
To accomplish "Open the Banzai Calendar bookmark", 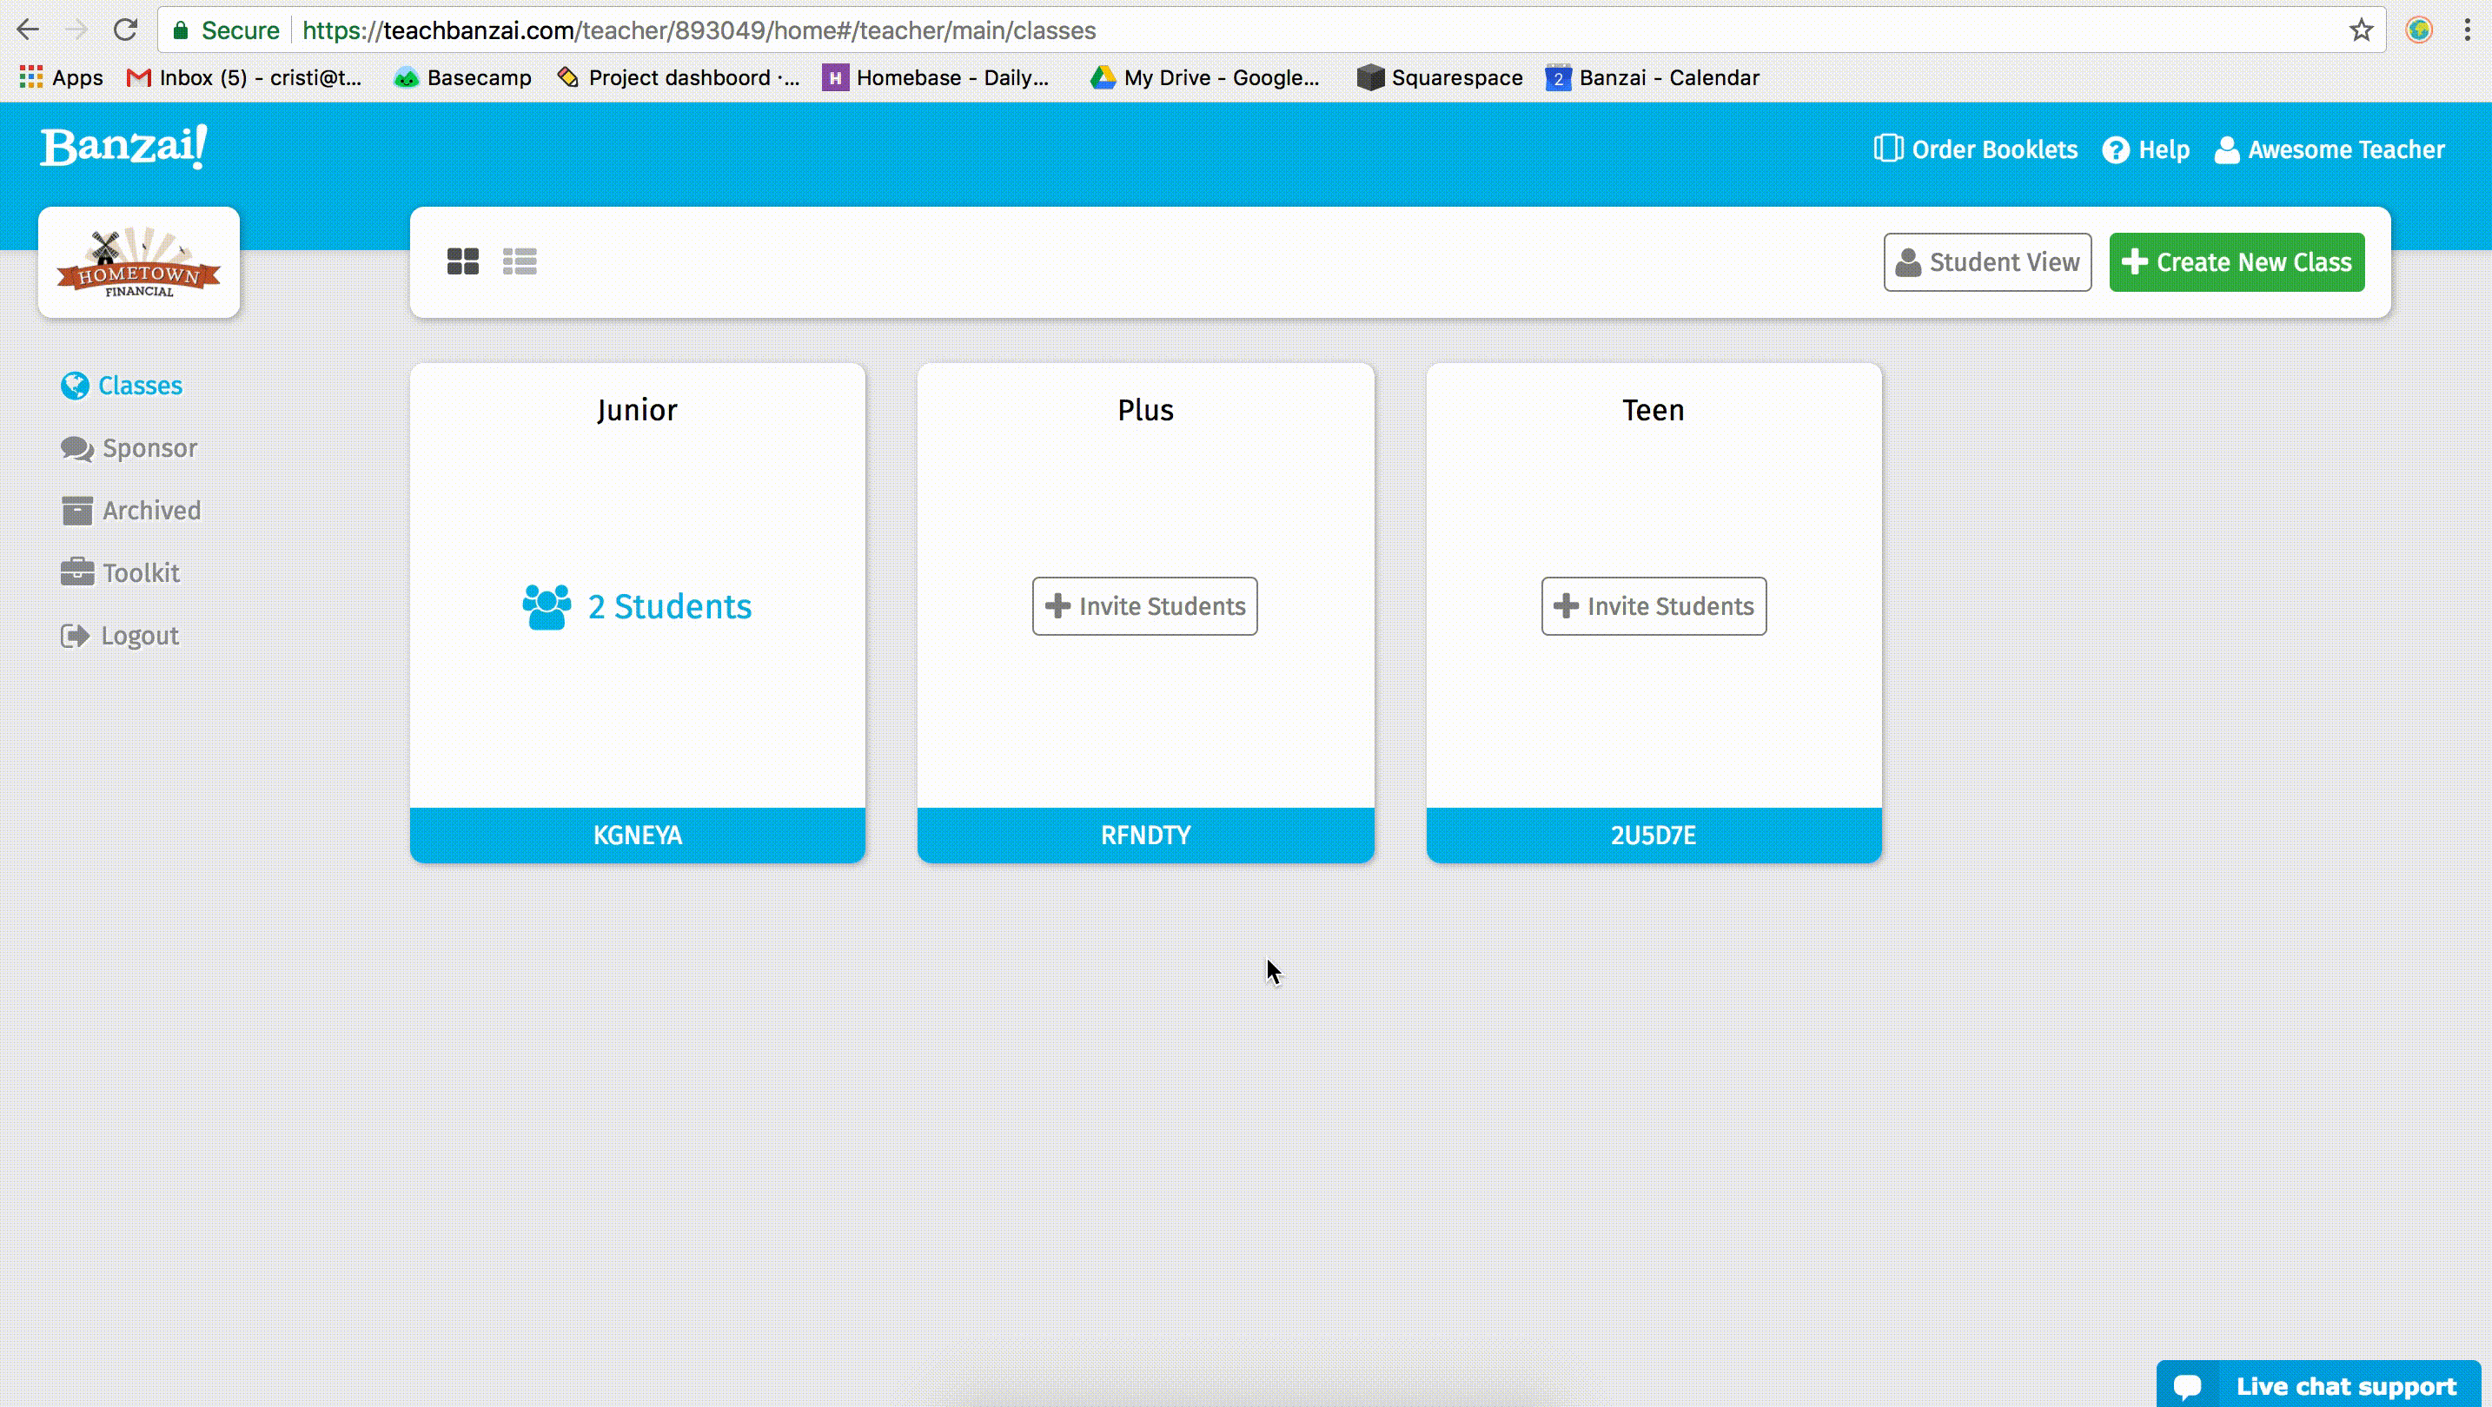I will [x=1653, y=77].
